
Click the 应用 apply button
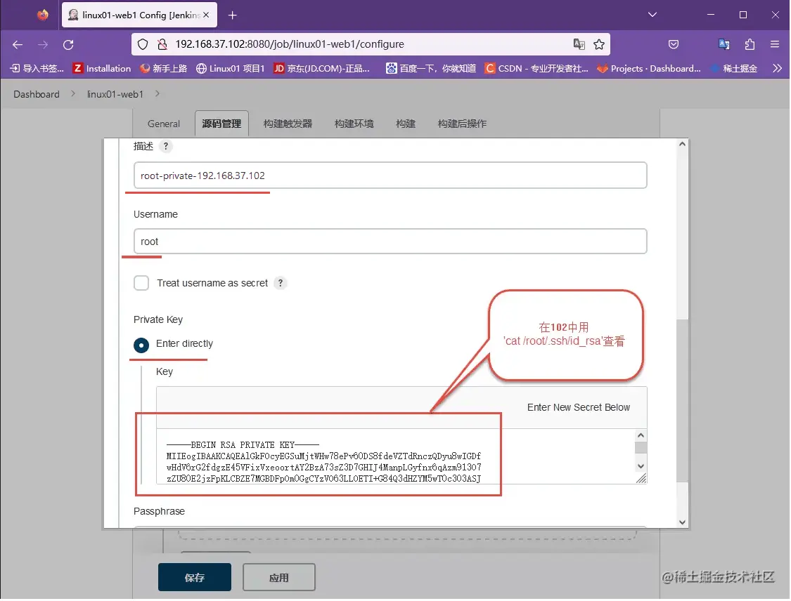(279, 578)
